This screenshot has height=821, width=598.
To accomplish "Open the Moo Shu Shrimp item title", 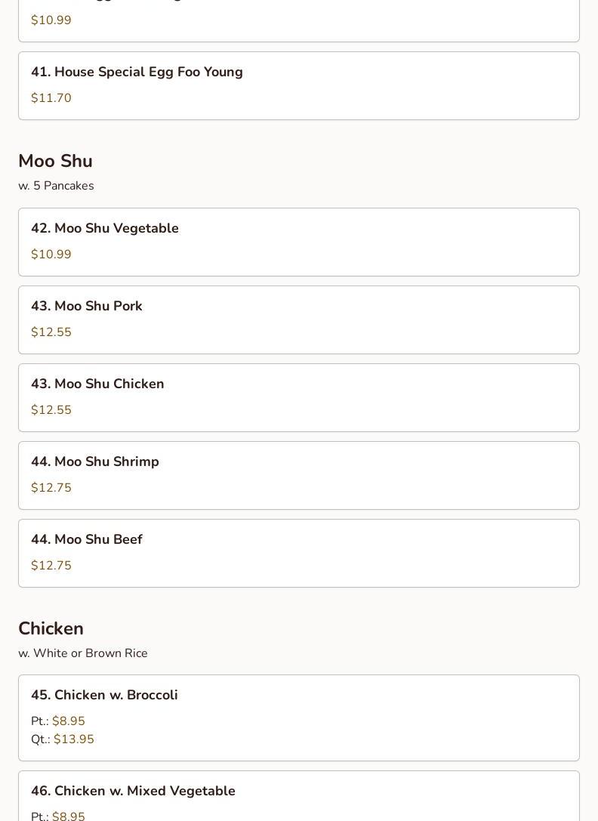I will pos(95,461).
